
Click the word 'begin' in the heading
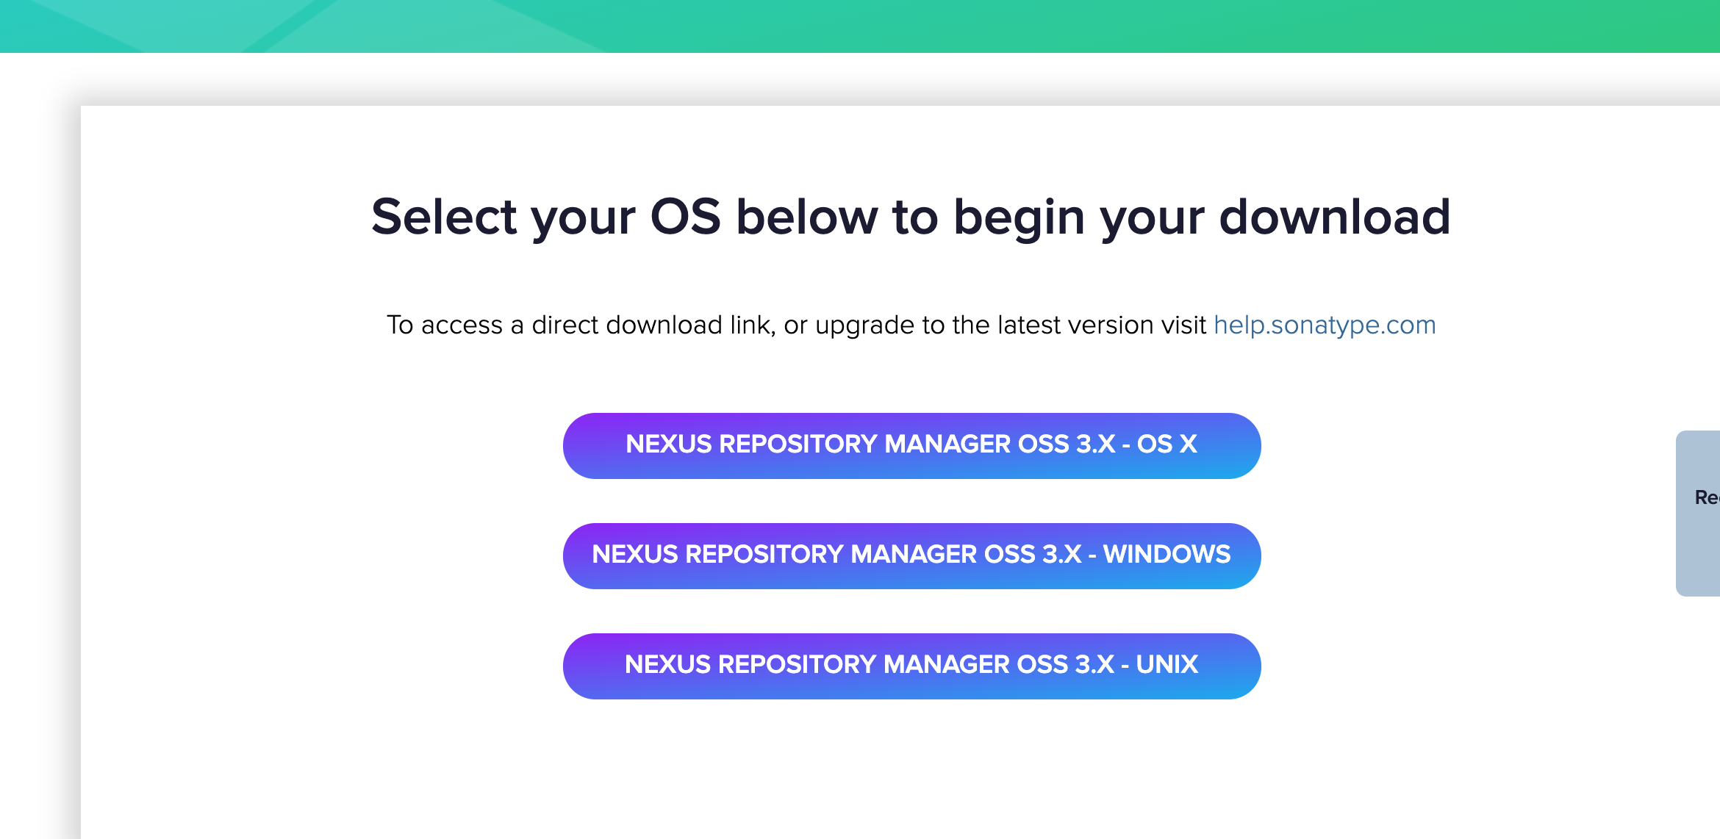tap(1019, 218)
